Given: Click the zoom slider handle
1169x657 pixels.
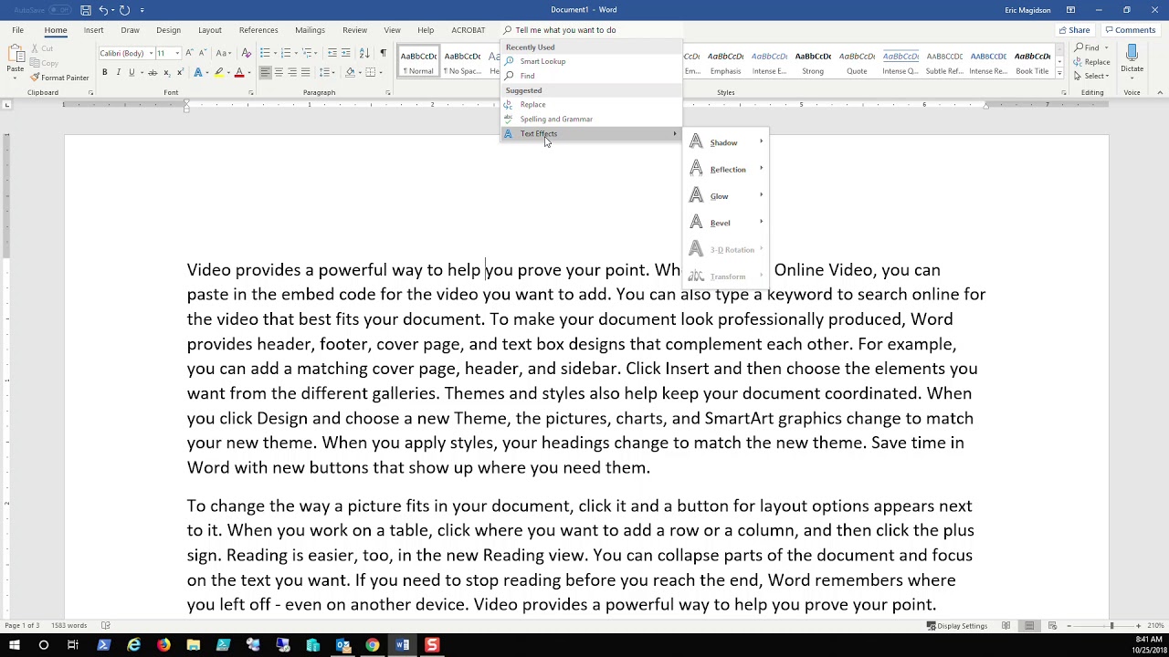Looking at the screenshot, I should 1111,626.
